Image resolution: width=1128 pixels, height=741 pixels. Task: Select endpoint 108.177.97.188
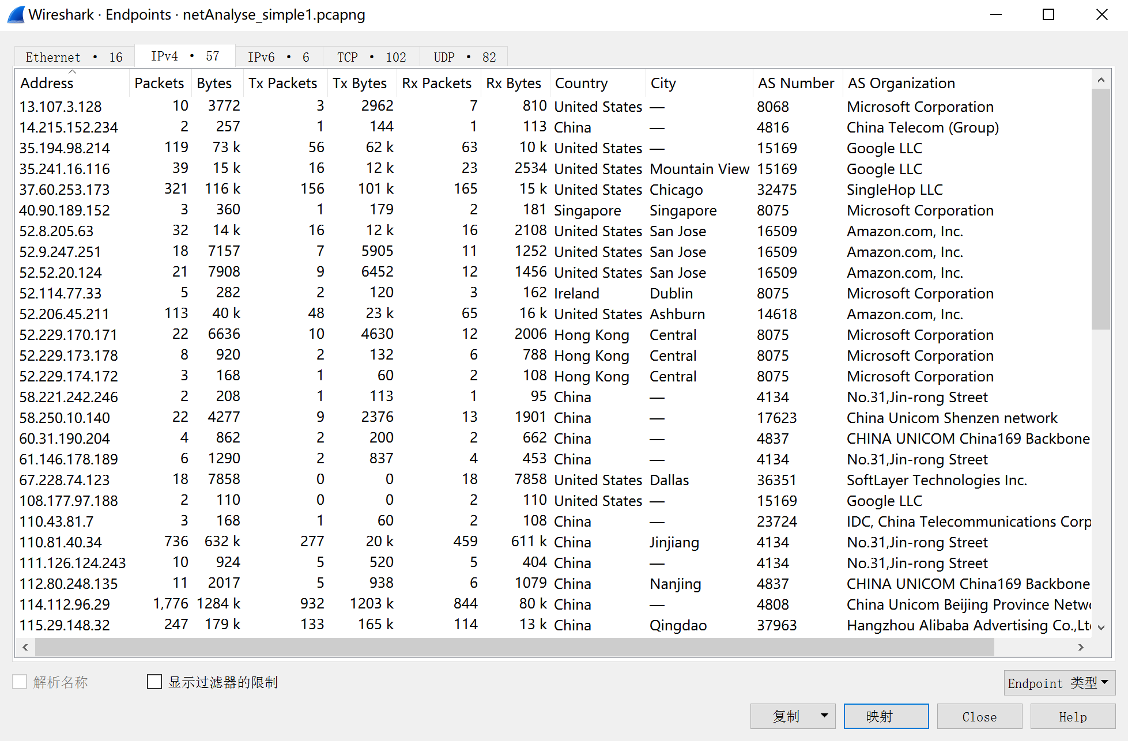553,501
